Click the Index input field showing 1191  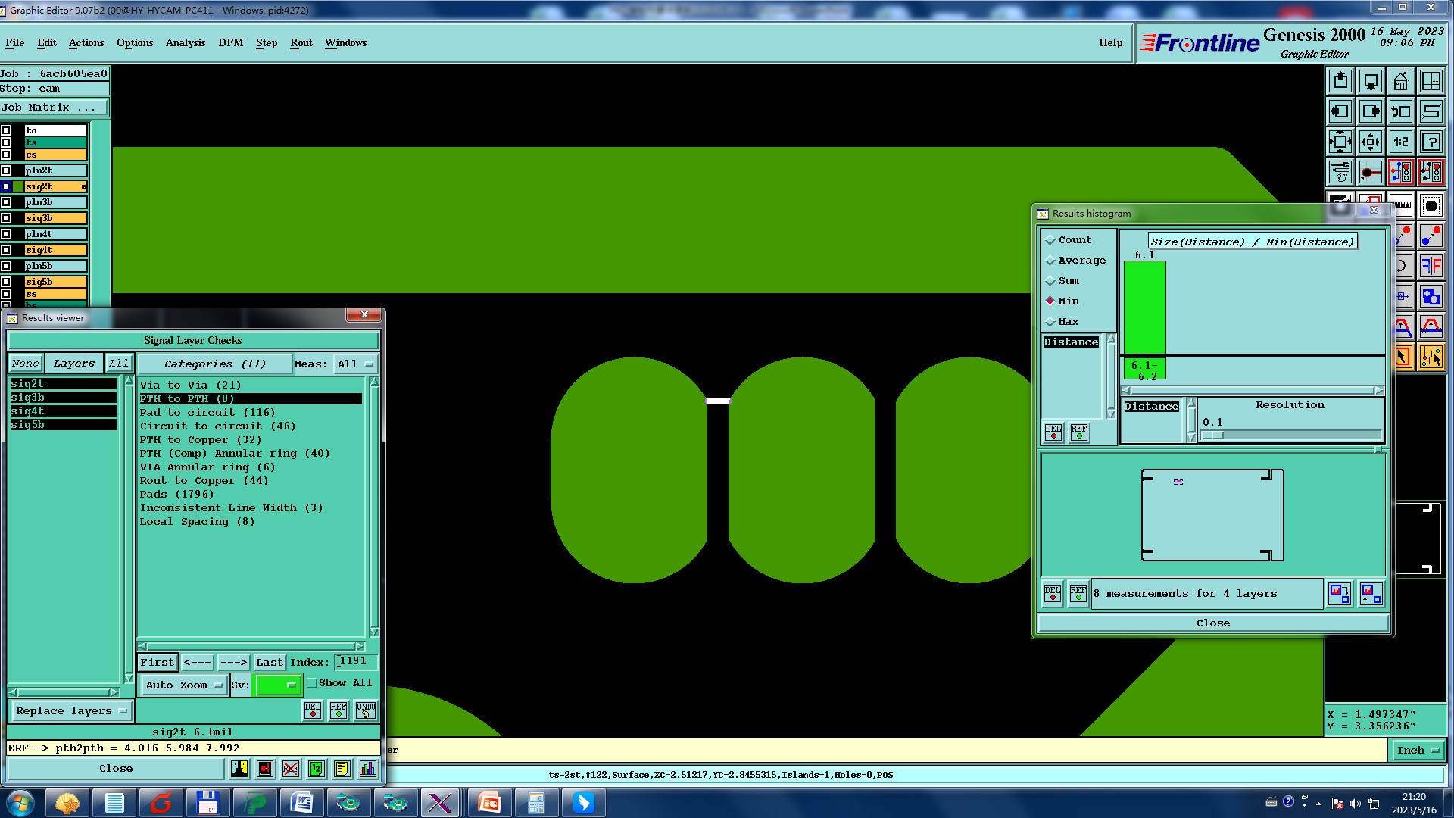(356, 661)
